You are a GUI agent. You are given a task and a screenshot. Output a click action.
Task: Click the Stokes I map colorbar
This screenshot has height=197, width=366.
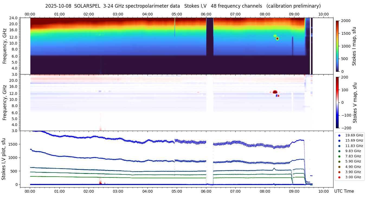pos(337,46)
